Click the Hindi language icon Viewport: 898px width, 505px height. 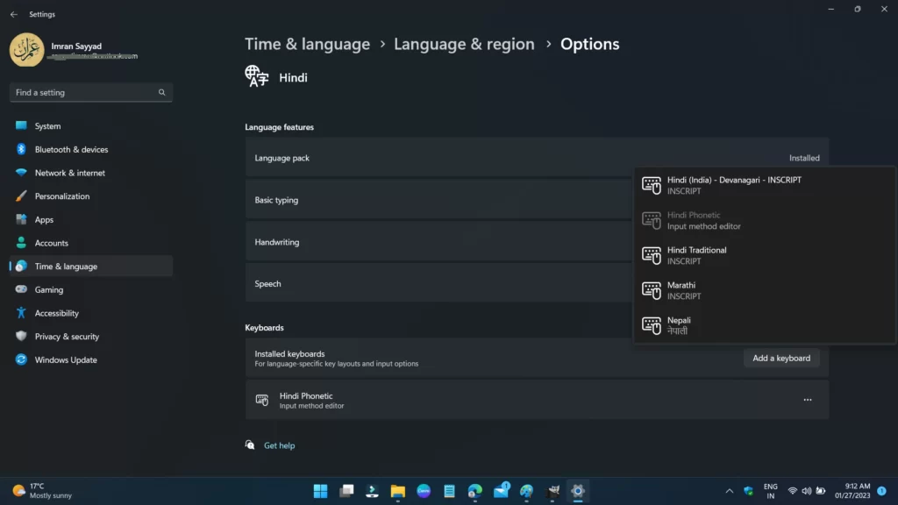pos(257,77)
